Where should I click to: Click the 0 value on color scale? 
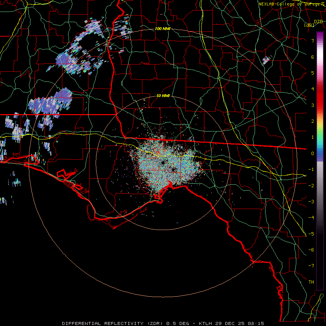313,154
